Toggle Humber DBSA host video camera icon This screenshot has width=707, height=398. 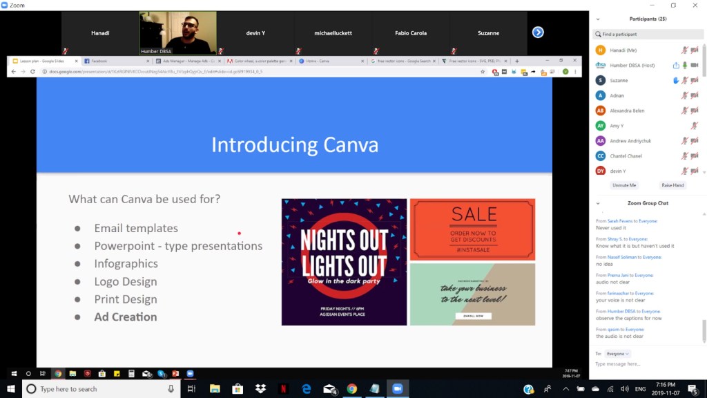[694, 65]
